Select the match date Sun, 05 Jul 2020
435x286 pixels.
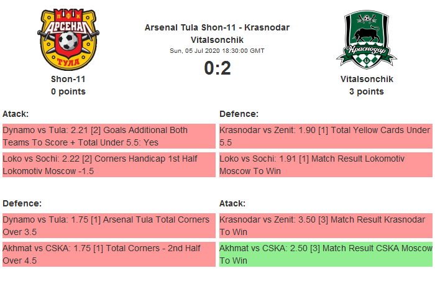217,50
